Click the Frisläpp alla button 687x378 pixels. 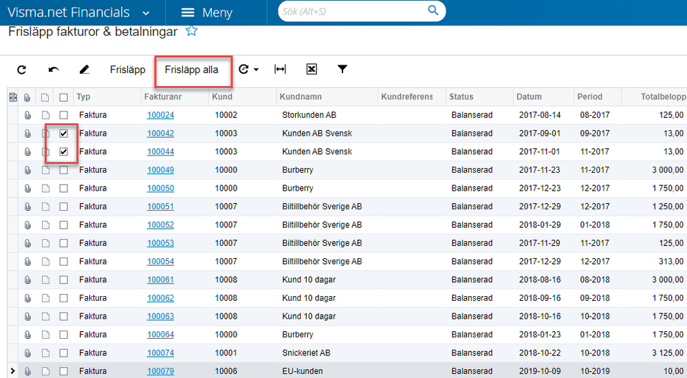pyautogui.click(x=191, y=70)
